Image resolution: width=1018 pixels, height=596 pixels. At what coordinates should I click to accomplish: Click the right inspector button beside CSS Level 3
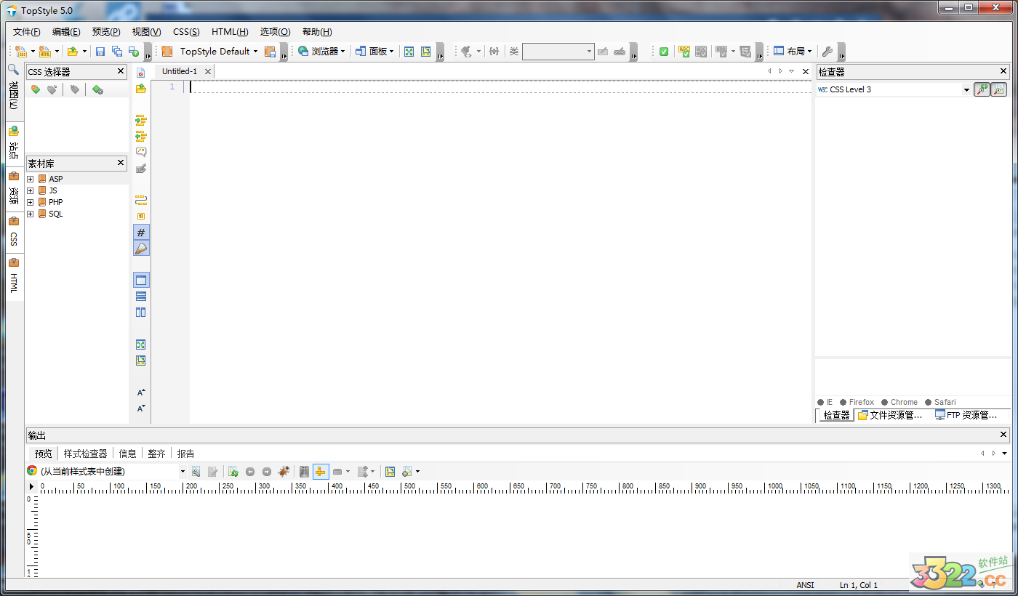pyautogui.click(x=999, y=89)
